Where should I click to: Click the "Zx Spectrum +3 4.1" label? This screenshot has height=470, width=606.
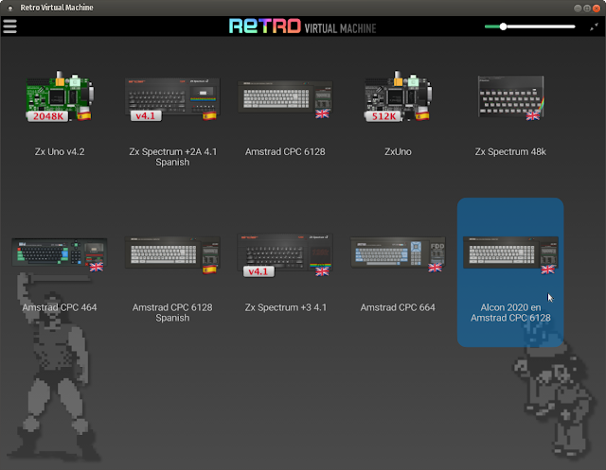pyautogui.click(x=286, y=307)
